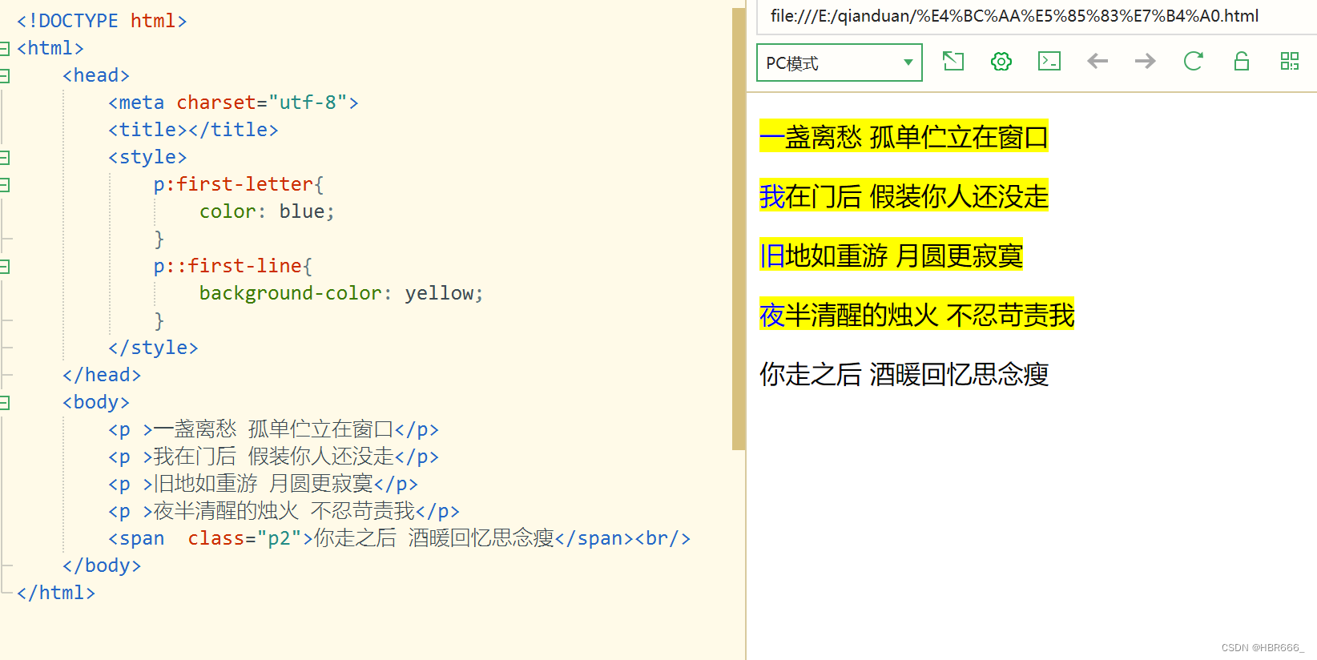
Task: Click the color: blue; declaration
Action: (x=267, y=211)
